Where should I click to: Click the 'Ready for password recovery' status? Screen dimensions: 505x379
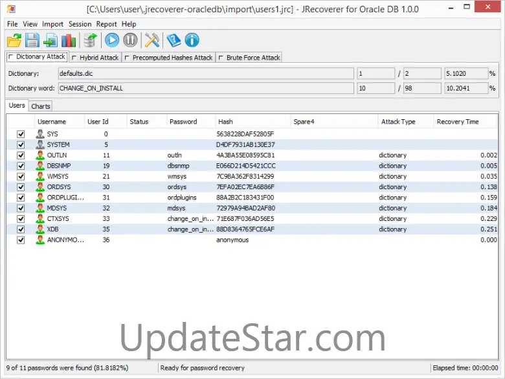pos(202,368)
